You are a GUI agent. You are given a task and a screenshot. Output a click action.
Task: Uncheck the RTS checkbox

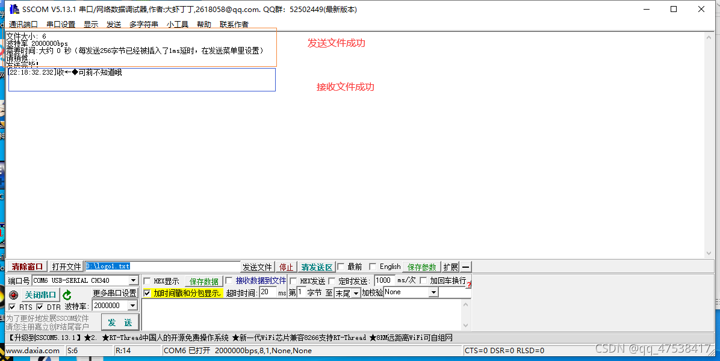click(x=13, y=307)
